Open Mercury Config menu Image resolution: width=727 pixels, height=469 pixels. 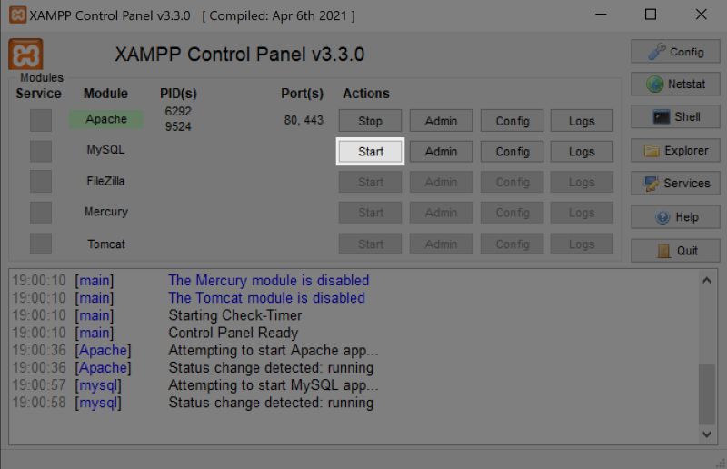tap(512, 213)
